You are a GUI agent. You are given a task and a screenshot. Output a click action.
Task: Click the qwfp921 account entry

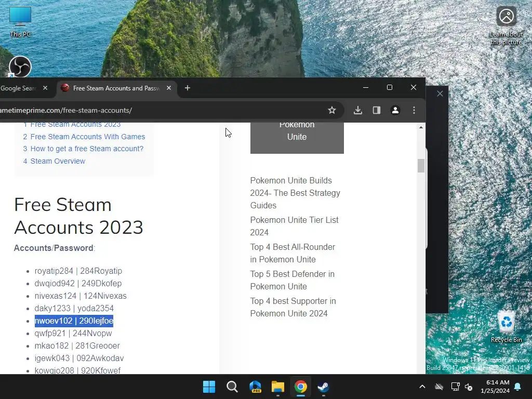(x=73, y=333)
